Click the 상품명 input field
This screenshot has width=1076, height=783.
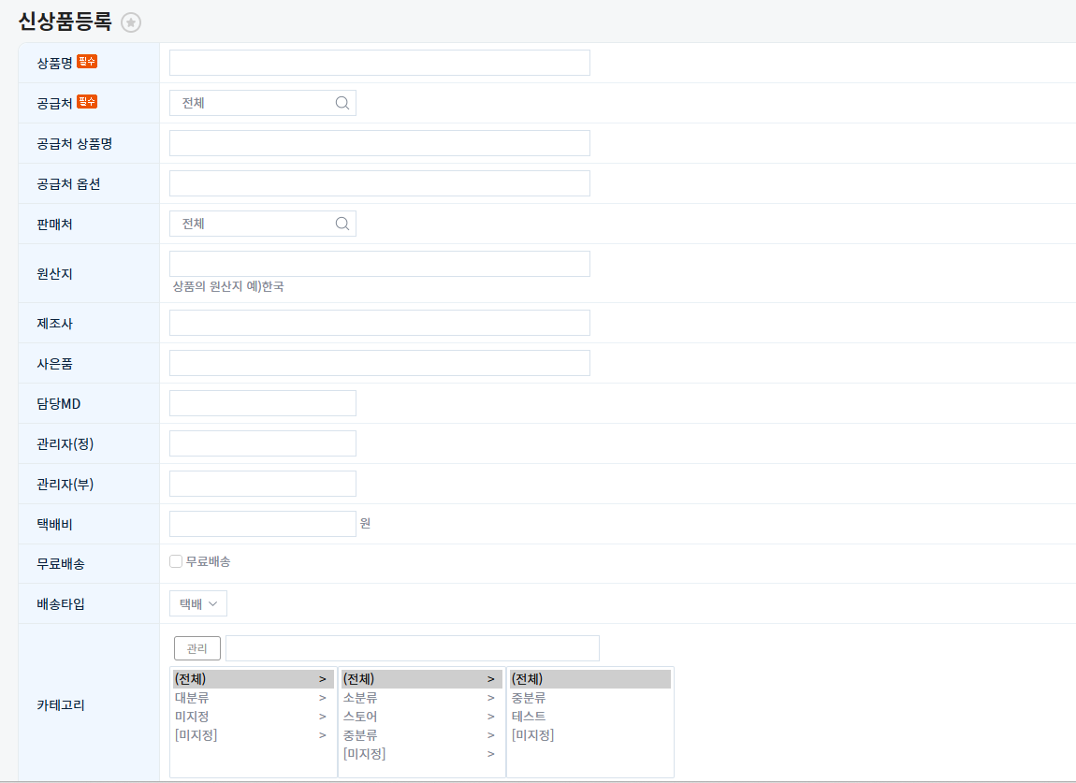(379, 63)
